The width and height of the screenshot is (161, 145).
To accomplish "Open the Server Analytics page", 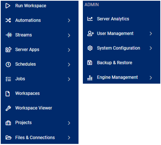I will [113, 19].
